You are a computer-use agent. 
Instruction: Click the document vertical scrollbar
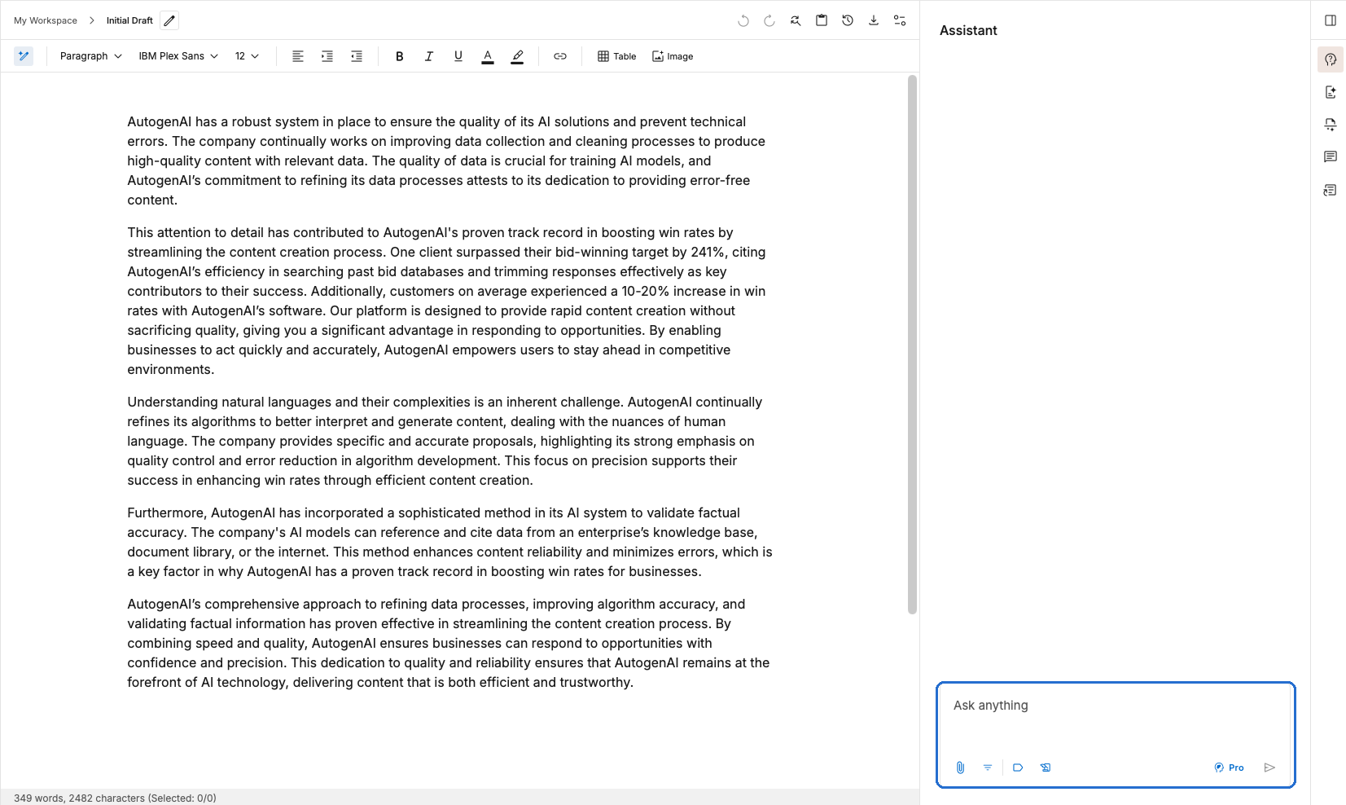click(912, 345)
